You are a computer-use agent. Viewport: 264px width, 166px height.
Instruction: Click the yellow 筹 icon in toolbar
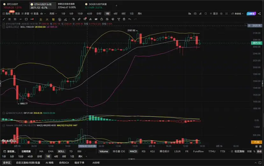[x=53, y=19]
